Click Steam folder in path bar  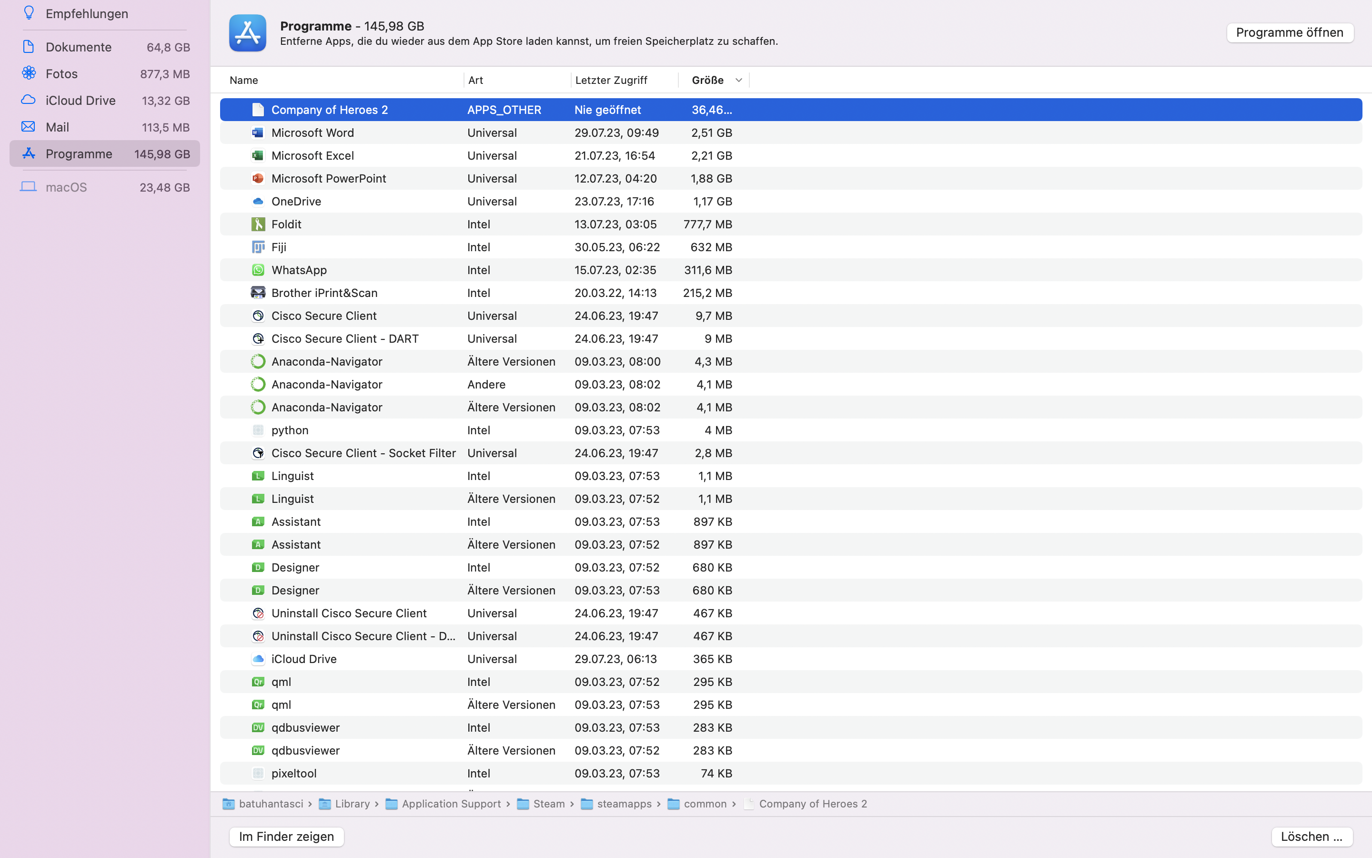[x=548, y=804]
